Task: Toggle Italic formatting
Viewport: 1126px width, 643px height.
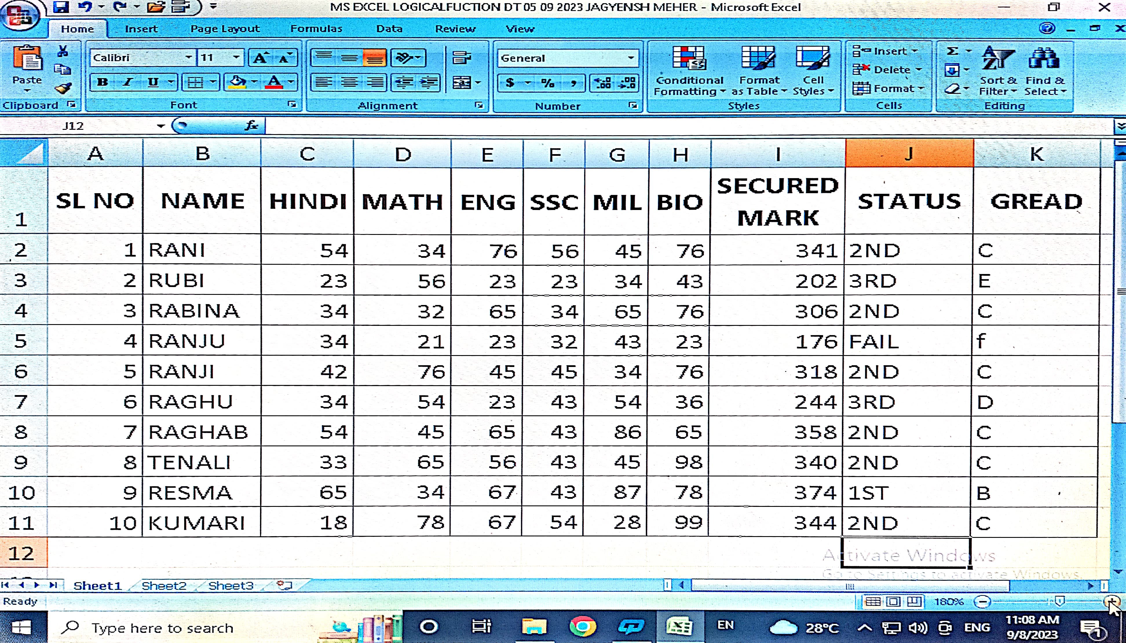Action: coord(128,82)
